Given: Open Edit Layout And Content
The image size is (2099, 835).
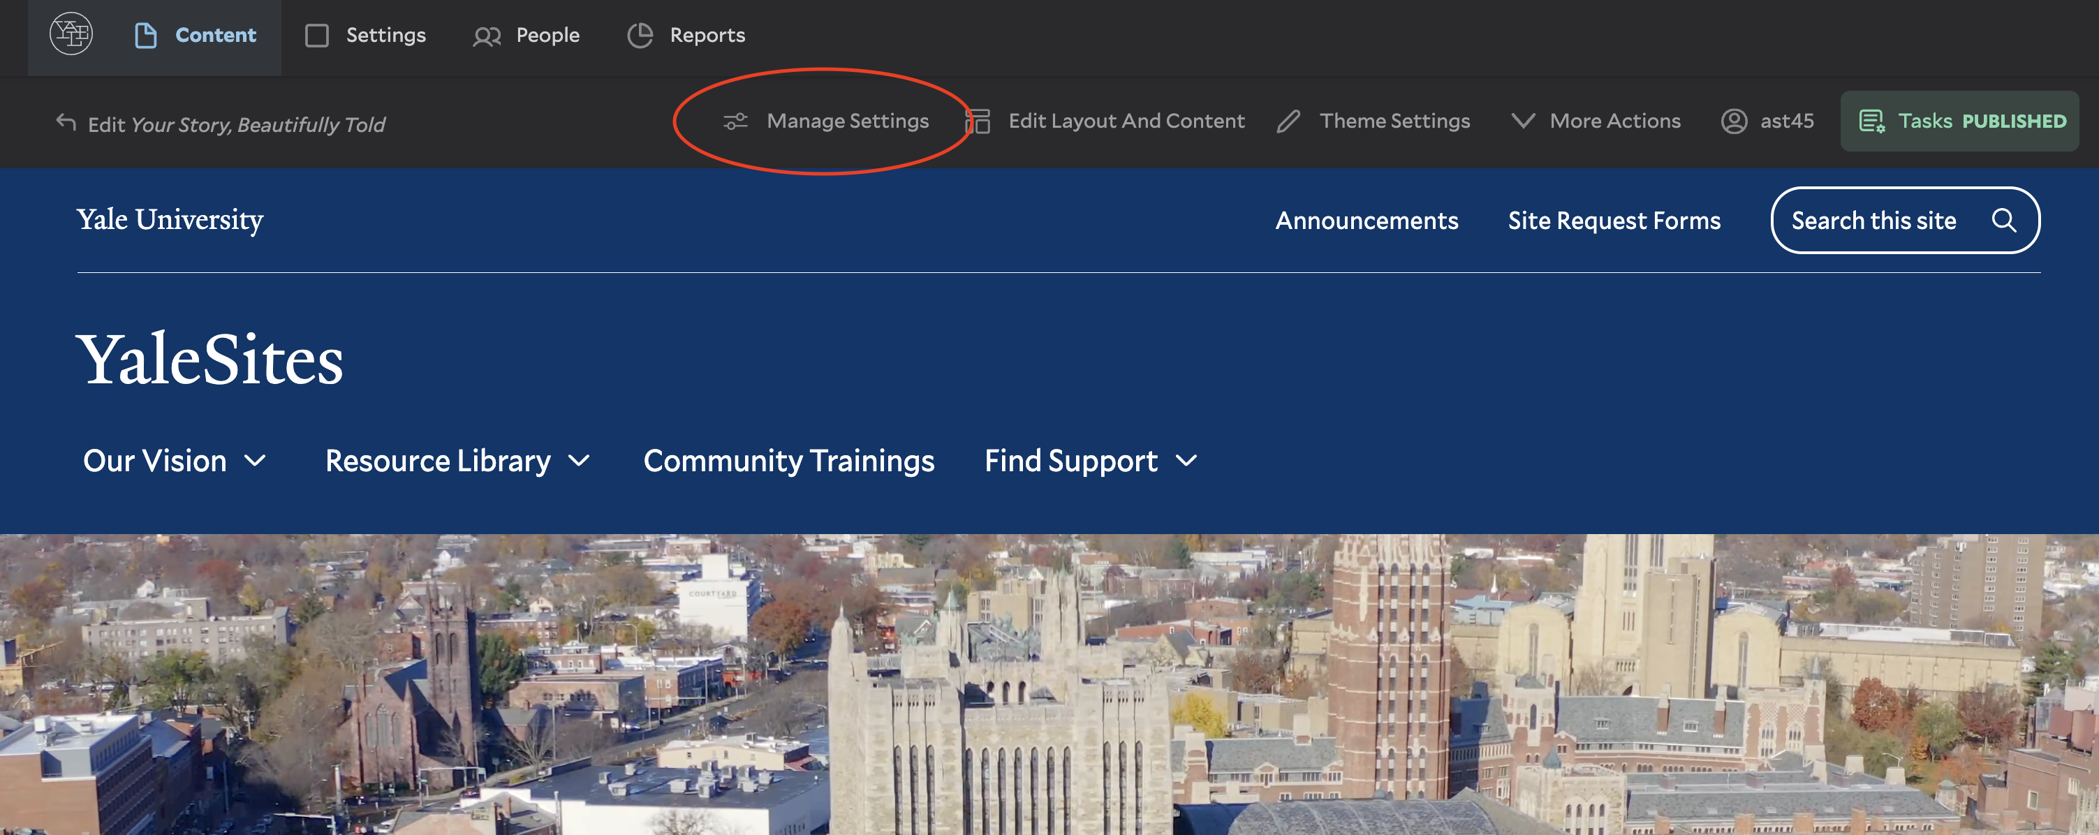Looking at the screenshot, I should tap(1105, 121).
